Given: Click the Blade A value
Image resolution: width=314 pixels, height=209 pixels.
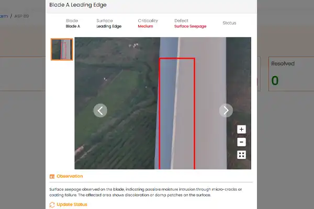Looking at the screenshot, I should coord(73,26).
